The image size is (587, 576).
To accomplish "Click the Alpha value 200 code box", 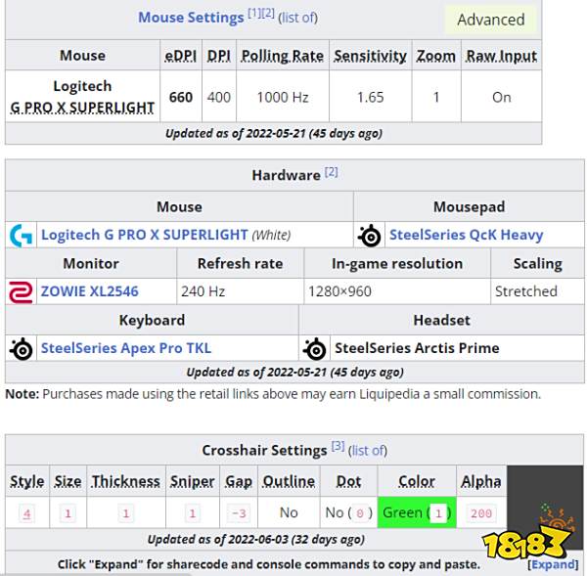I will coord(480,513).
